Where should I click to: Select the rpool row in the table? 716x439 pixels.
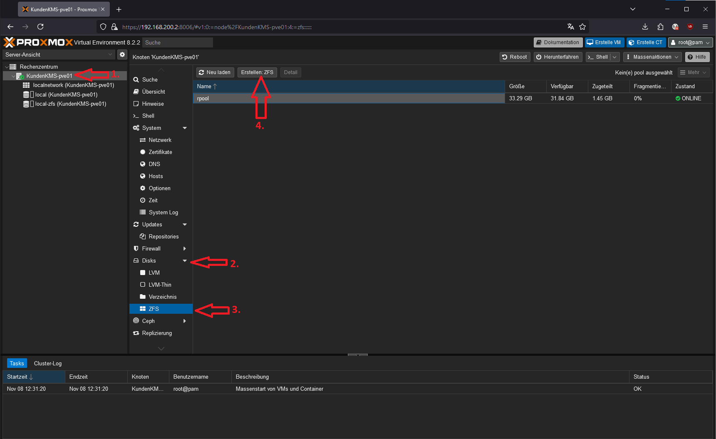(349, 99)
